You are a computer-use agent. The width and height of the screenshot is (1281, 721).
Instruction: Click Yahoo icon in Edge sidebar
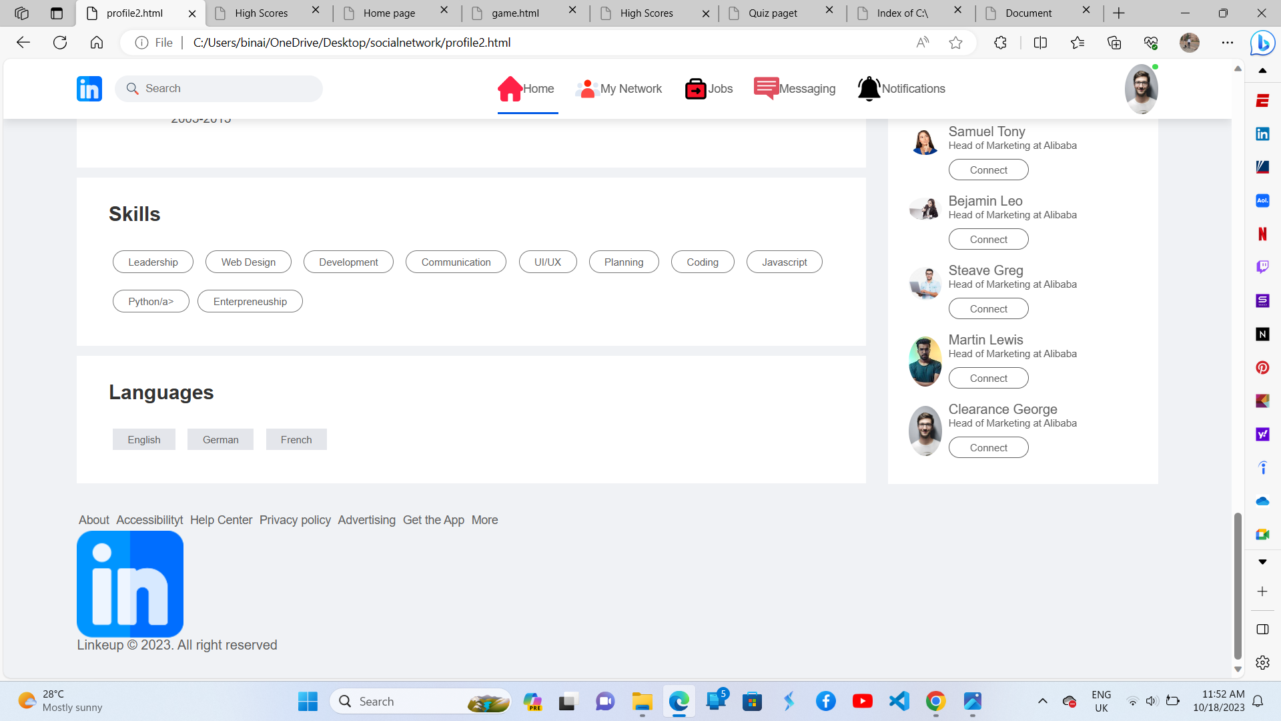tap(1262, 434)
